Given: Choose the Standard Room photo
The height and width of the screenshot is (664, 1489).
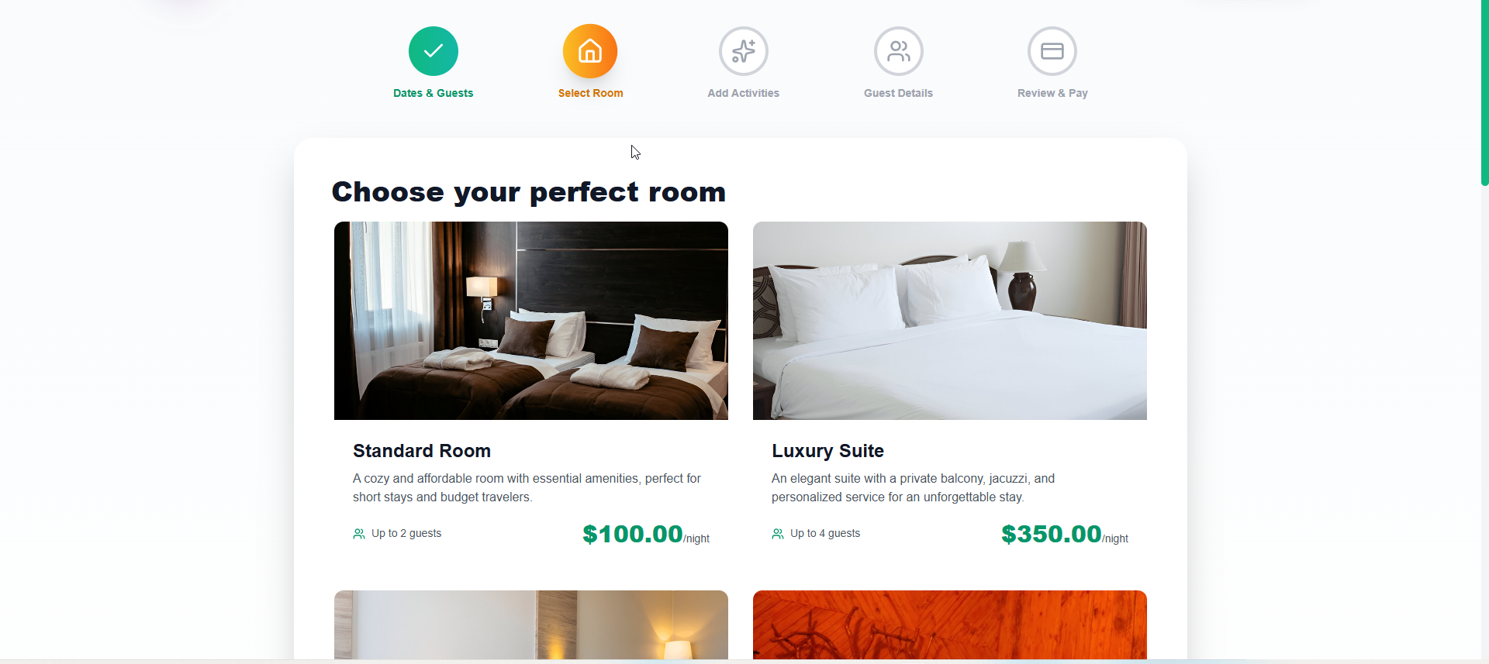Looking at the screenshot, I should (531, 321).
